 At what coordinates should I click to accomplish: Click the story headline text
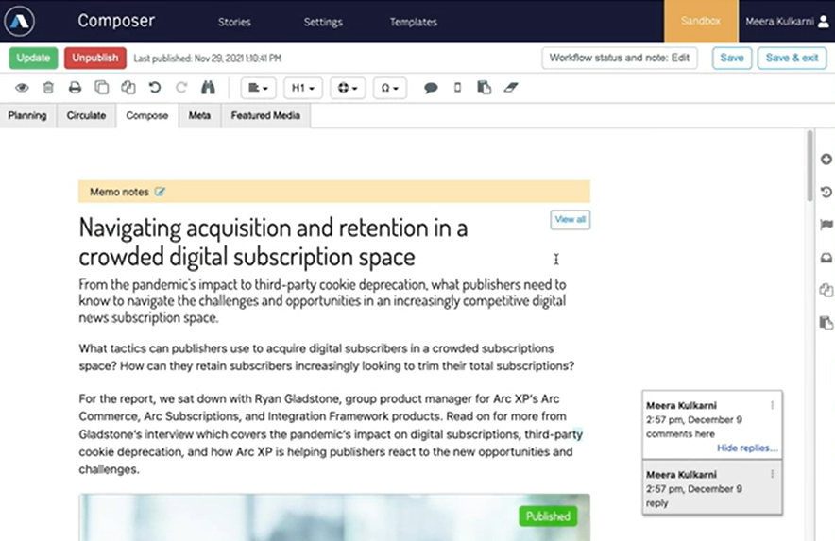tap(273, 243)
